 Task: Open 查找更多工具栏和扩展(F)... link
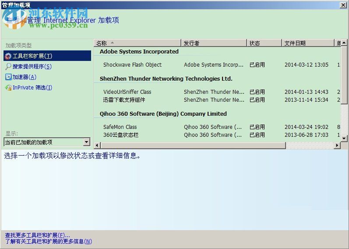coord(37,235)
